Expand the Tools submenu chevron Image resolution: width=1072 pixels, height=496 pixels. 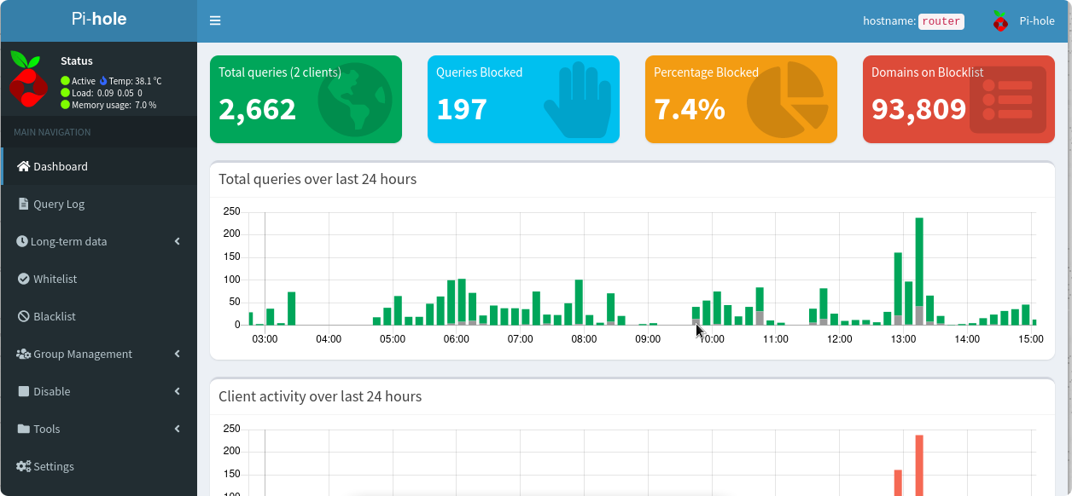click(x=178, y=429)
